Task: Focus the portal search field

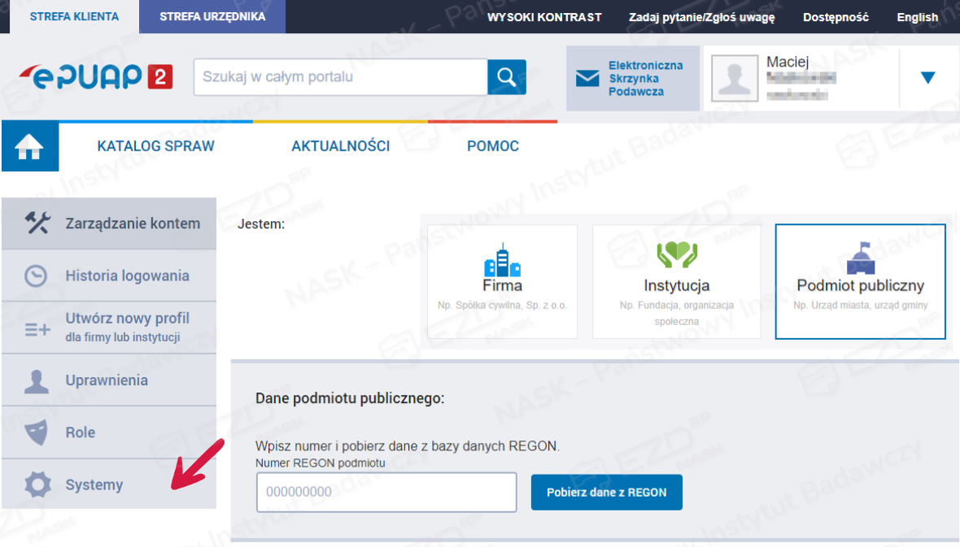Action: click(340, 77)
